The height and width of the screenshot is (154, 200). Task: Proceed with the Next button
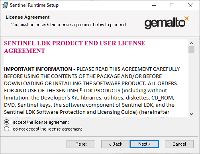[145, 144]
